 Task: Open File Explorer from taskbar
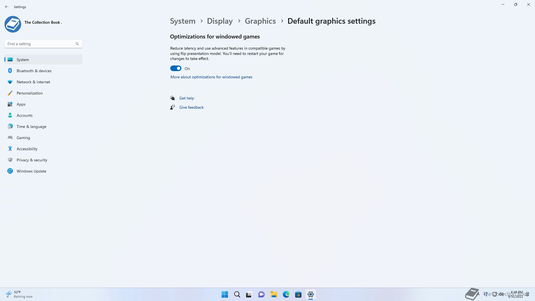pyautogui.click(x=274, y=295)
